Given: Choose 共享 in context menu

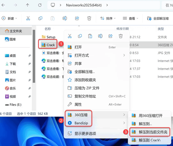Looking at the screenshot, I should [x=97, y=63].
